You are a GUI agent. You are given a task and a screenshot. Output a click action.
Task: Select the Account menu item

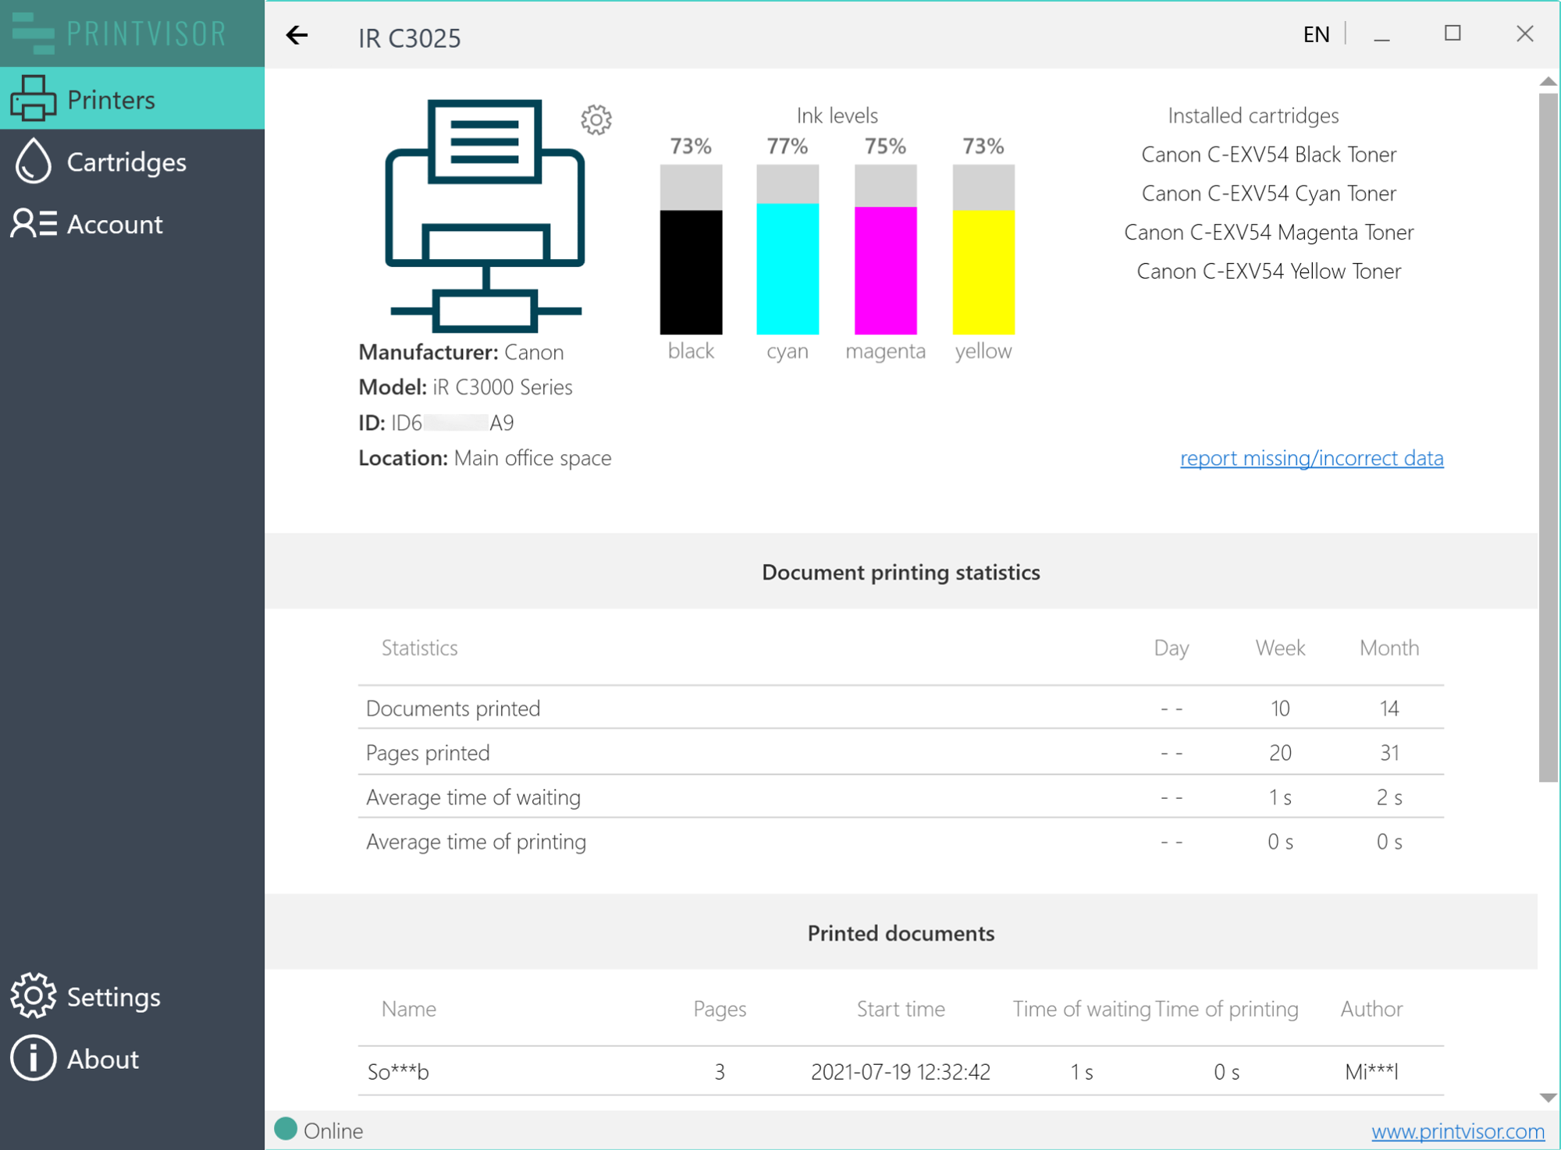click(x=115, y=224)
